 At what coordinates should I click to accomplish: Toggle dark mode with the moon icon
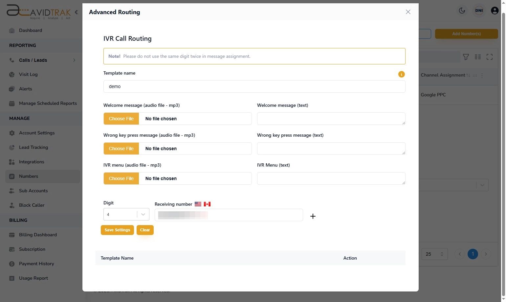(x=462, y=11)
